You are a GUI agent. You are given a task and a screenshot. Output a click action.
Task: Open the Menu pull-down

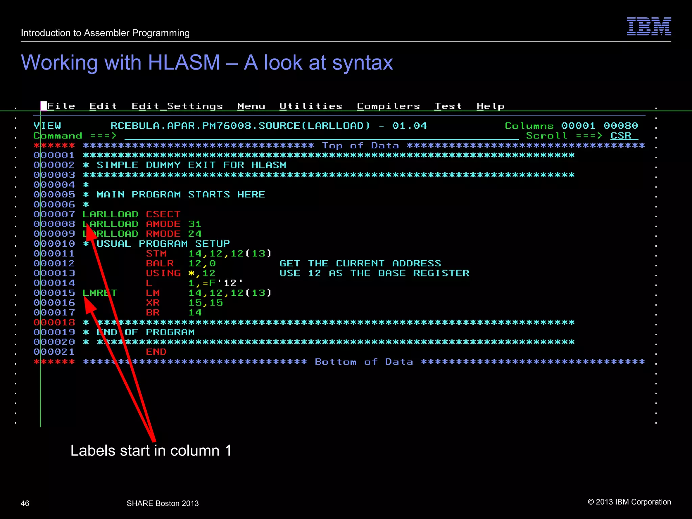pyautogui.click(x=251, y=106)
